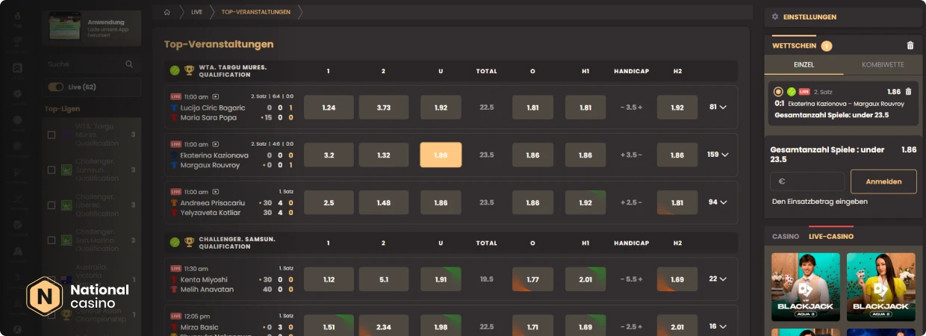
Task: Pick odds 2.34 in the Mirza Basic match
Action: 383,326
